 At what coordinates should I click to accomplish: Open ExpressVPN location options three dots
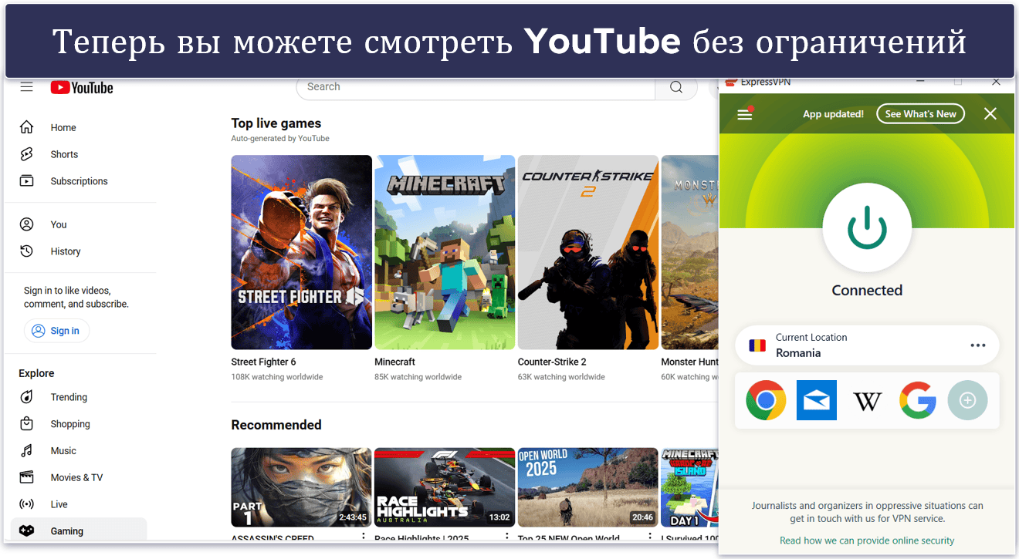978,345
